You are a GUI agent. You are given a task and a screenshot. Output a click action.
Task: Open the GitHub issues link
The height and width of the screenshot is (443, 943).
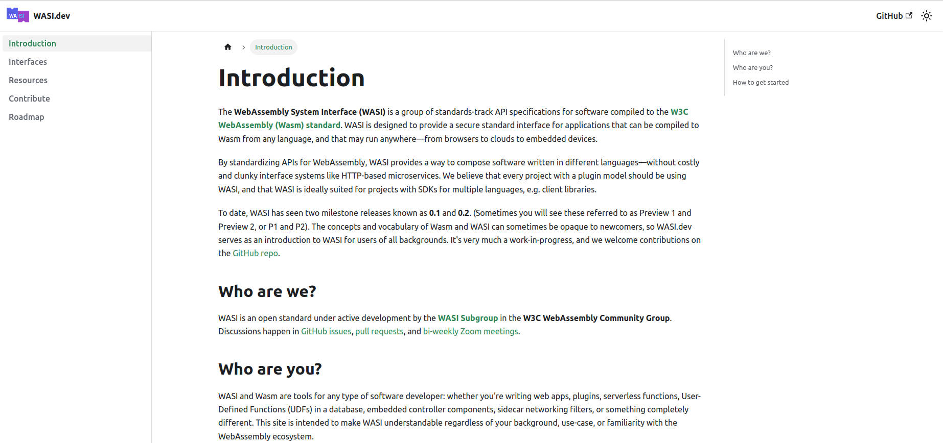[326, 331]
